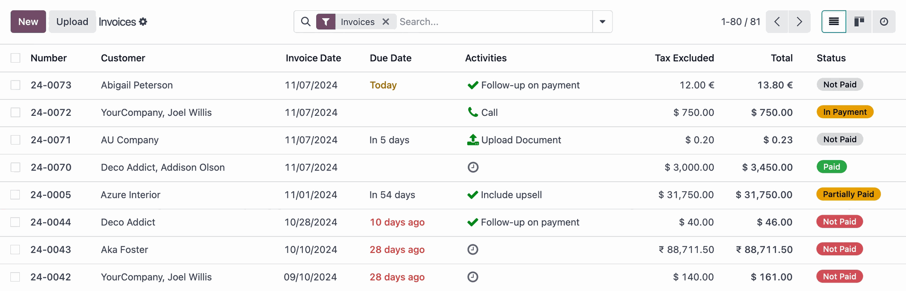Go to next page of invoices
Image resolution: width=906 pixels, height=291 pixels.
point(799,22)
